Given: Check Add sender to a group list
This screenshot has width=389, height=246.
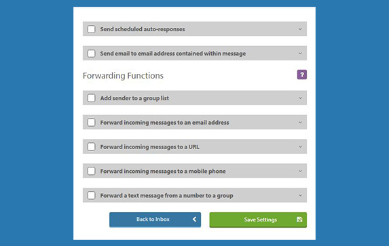Looking at the screenshot, I should tap(91, 98).
